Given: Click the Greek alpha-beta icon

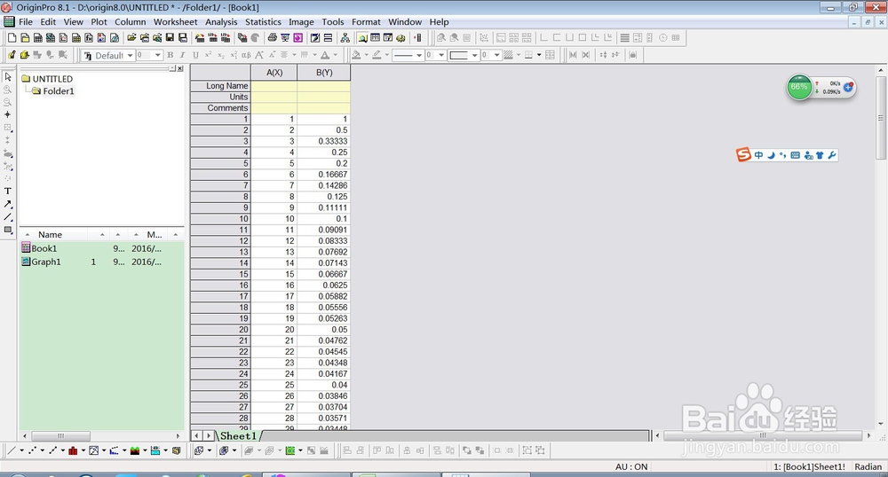Looking at the screenshot, I should (246, 55).
